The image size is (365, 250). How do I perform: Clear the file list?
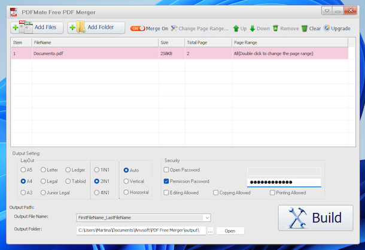point(311,28)
